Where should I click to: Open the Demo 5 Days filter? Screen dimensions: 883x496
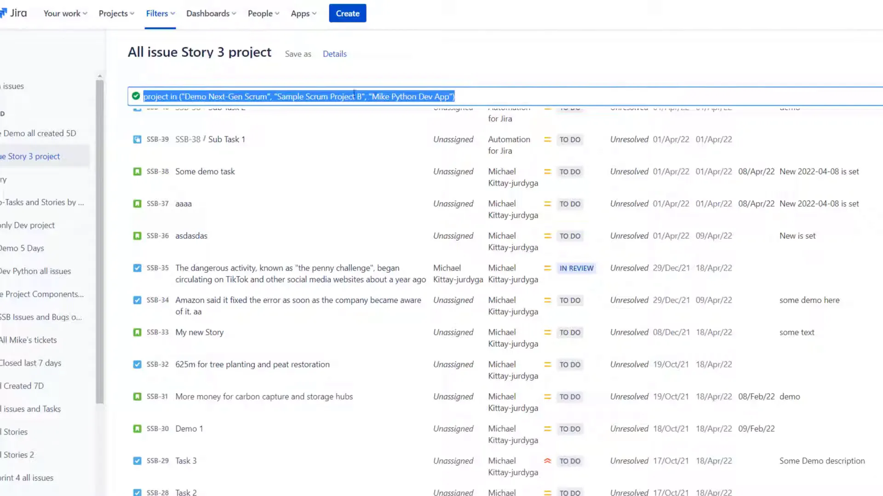tap(22, 248)
